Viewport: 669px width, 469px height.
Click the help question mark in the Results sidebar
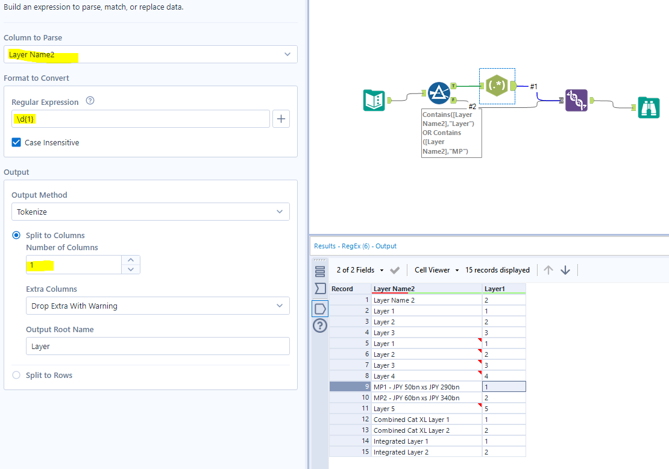[x=320, y=326]
